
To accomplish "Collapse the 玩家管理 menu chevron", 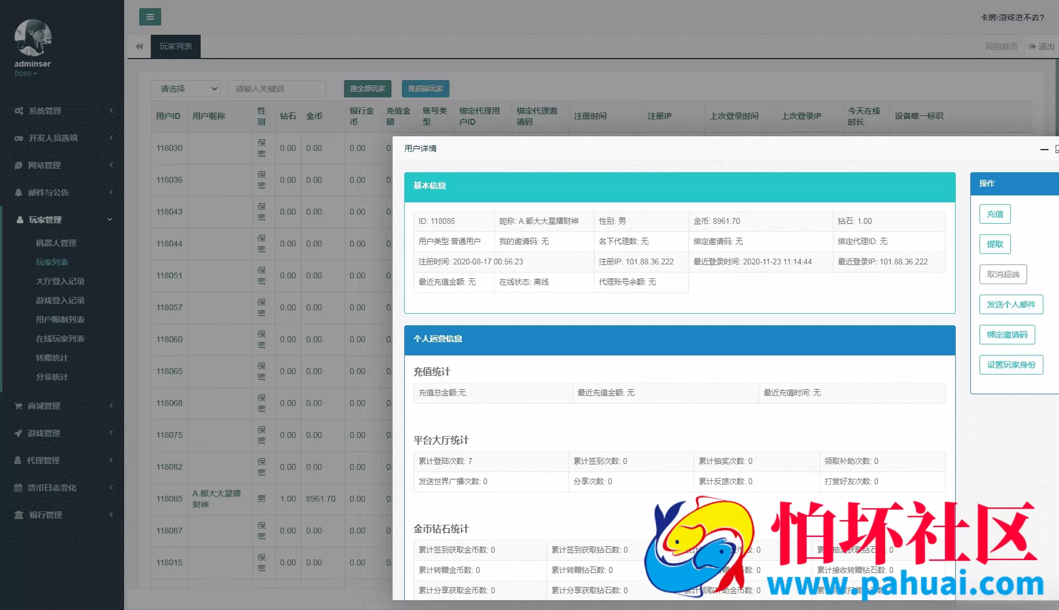I will pos(110,220).
